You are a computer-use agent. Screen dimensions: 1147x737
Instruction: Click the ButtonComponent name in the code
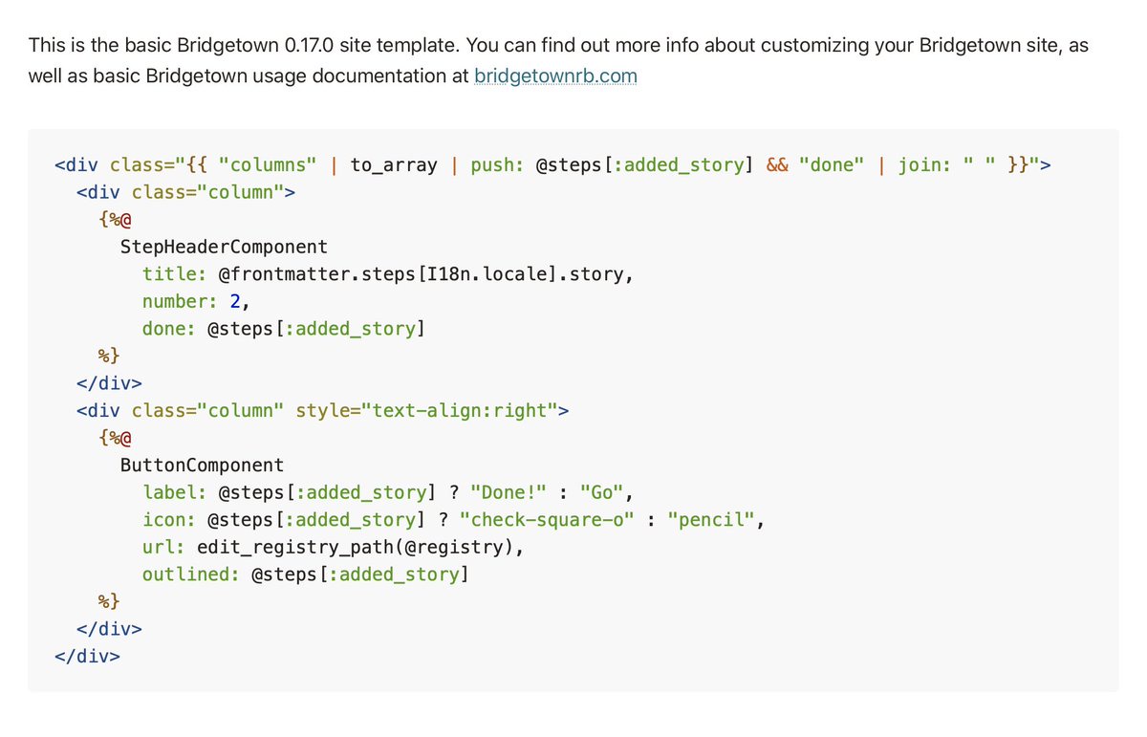[202, 466]
